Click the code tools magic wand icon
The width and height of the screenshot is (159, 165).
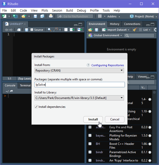pos(56,29)
